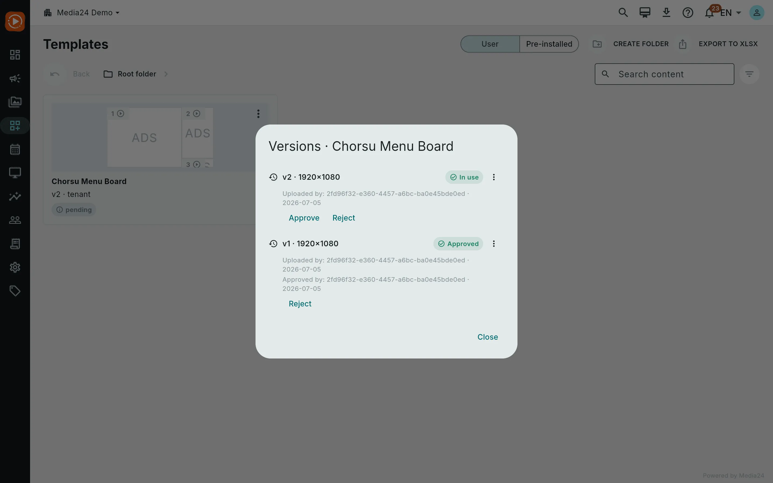Image resolution: width=773 pixels, height=483 pixels.
Task: Click the Approved status chip
Action: point(458,244)
